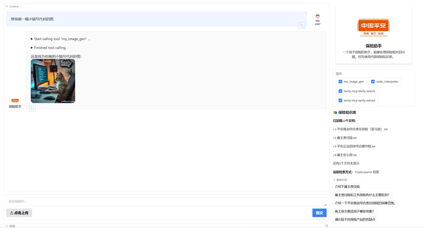Click the 点击上传 upload button

19,213
